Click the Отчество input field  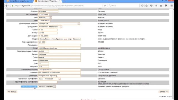coord(48,11)
